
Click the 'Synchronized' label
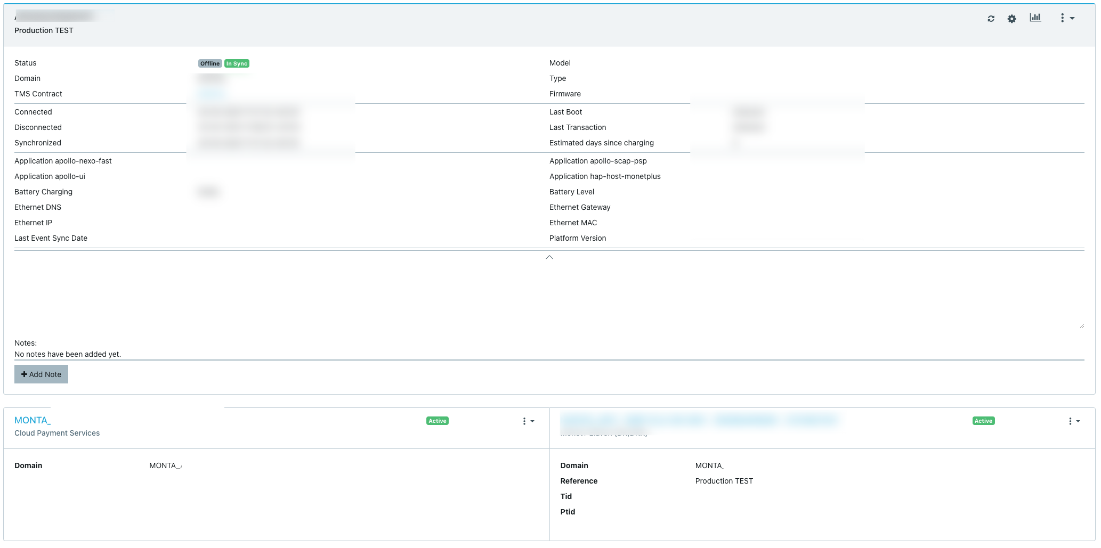coord(38,143)
